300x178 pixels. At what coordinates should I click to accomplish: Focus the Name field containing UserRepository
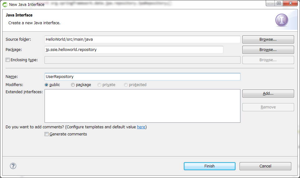tap(142, 76)
